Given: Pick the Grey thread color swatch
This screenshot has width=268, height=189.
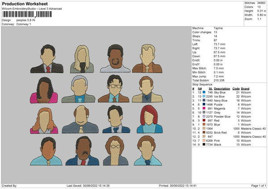Looking at the screenshot, I should point(204,112).
